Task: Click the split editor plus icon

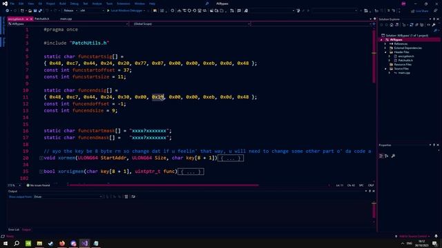Action: tap(374, 24)
